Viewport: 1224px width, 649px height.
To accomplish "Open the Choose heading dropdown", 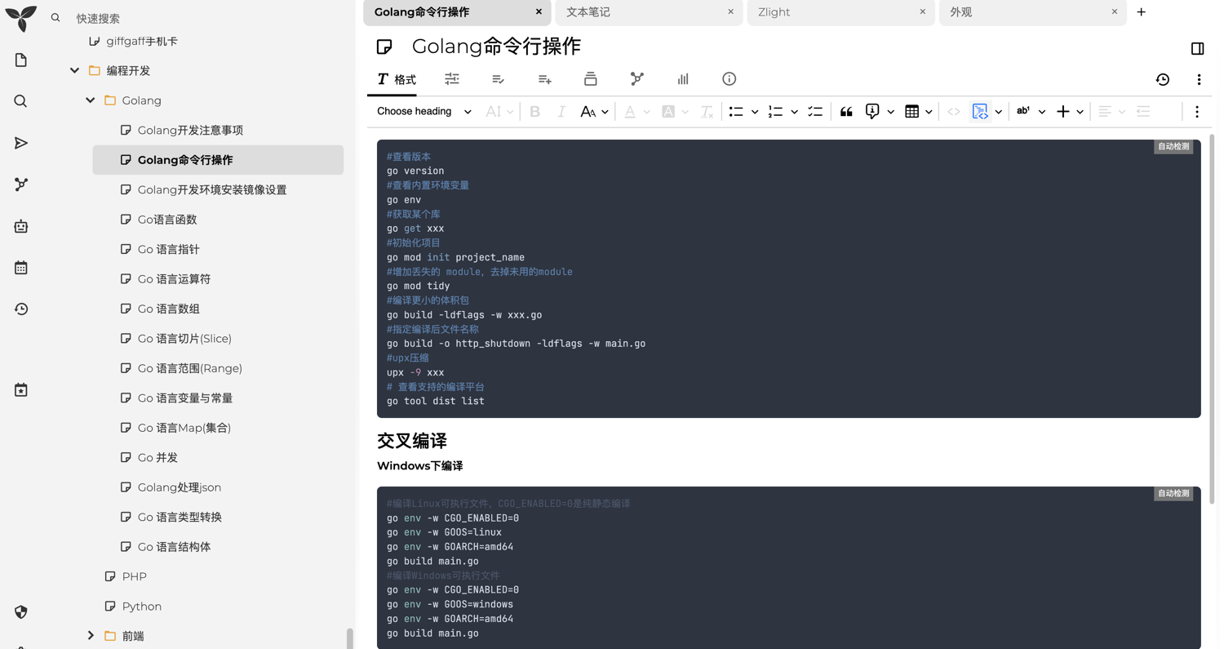I will point(424,112).
